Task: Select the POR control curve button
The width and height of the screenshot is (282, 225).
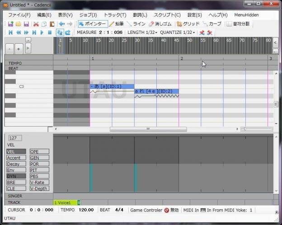Action: [39, 164]
